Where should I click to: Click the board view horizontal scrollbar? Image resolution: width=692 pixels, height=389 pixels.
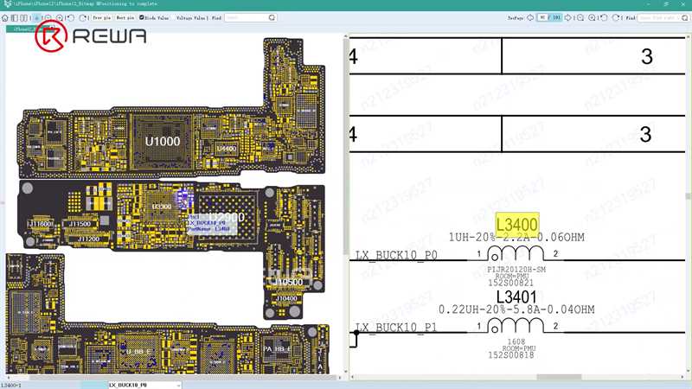tap(183, 378)
